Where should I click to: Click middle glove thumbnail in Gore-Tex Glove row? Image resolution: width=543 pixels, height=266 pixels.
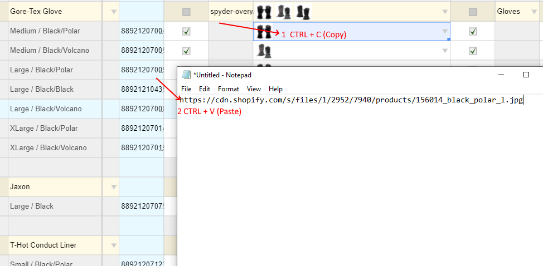284,12
